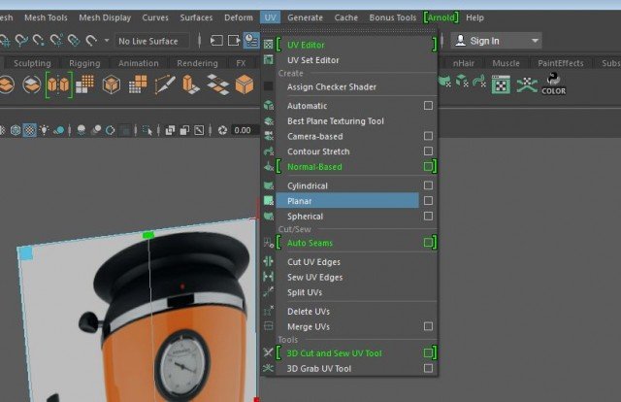Click the Bridge shelf icon in brackets
The image size is (621, 402).
click(58, 85)
